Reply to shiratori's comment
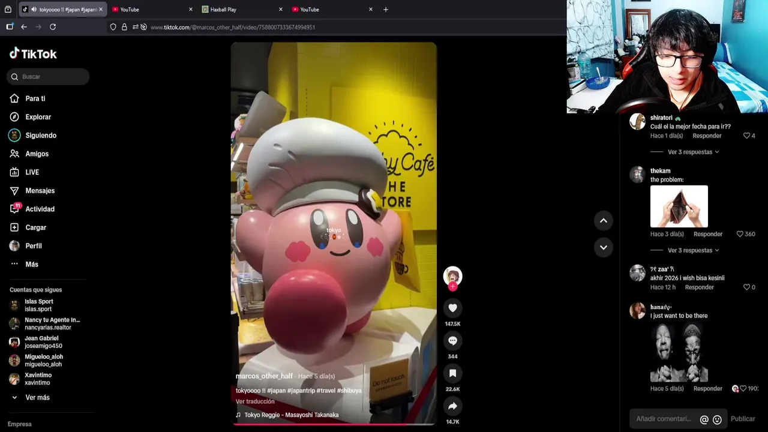Screen dimensions: 768x432 tap(707, 136)
